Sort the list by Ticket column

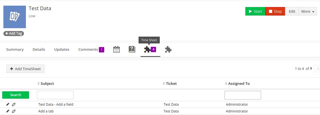[x=171, y=84]
